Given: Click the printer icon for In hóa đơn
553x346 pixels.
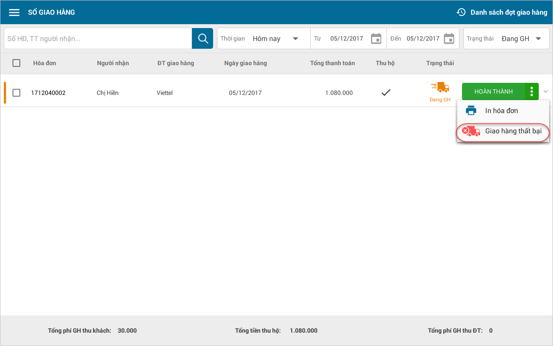Looking at the screenshot, I should 471,111.
